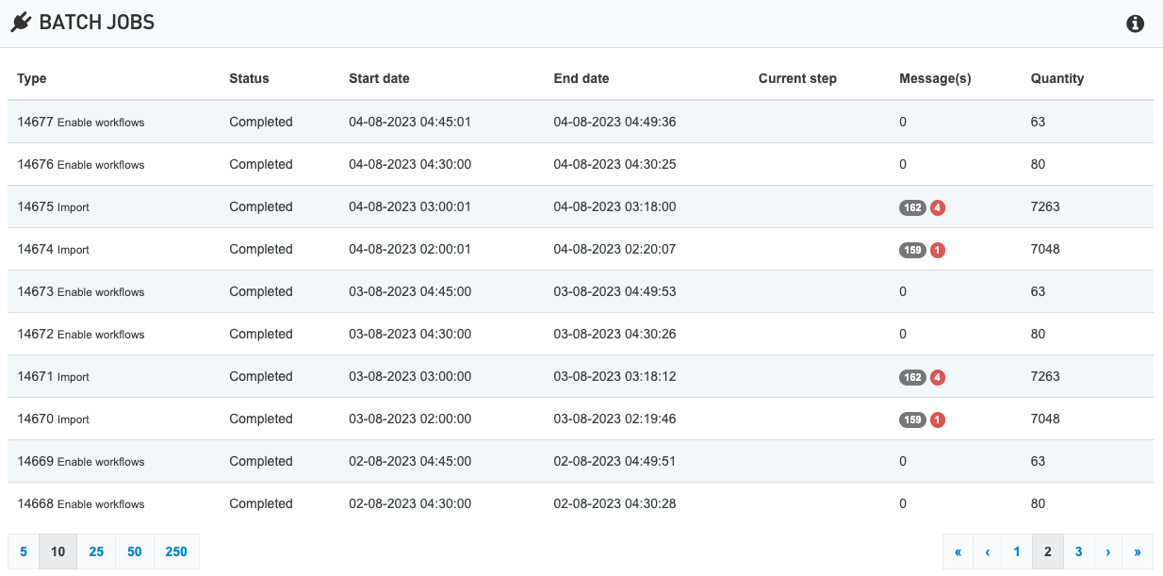
Task: Click the BATCH JOBS panel title
Action: tap(96, 23)
